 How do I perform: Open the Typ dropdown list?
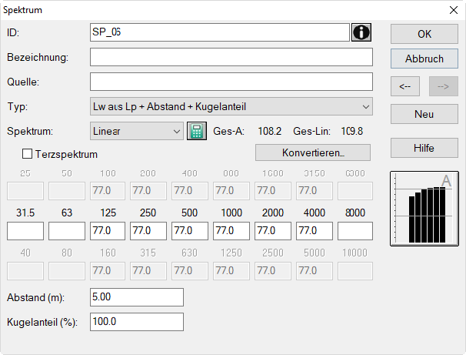(231, 106)
